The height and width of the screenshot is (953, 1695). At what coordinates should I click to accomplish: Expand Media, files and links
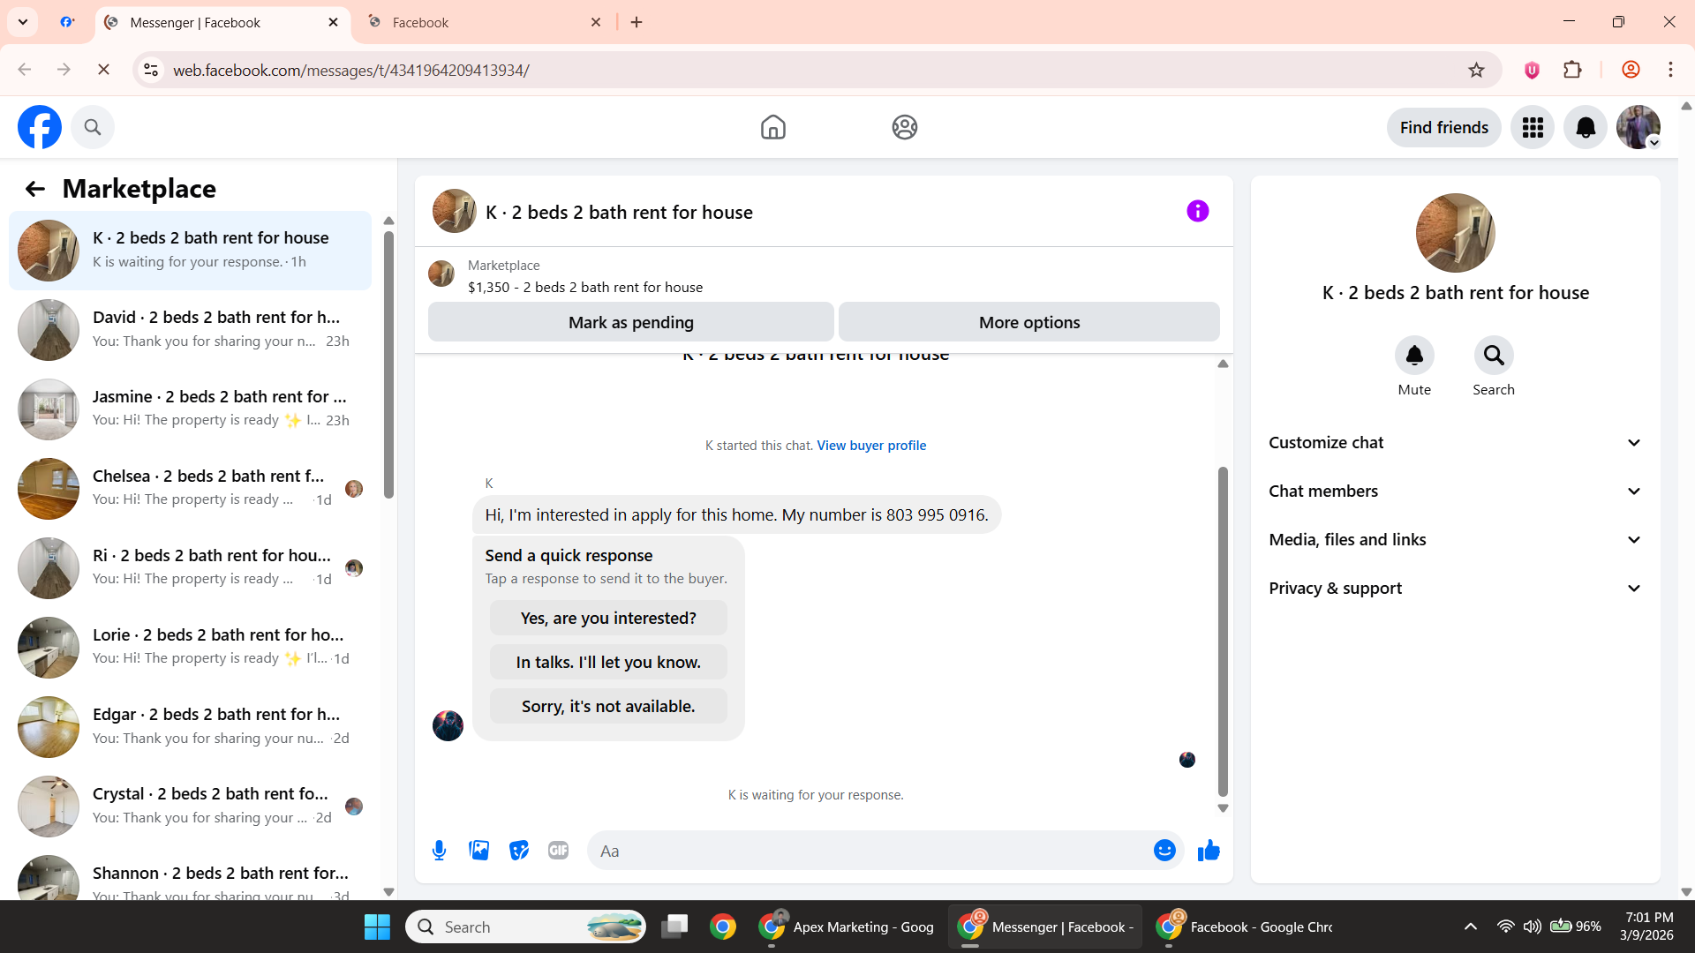1455,540
